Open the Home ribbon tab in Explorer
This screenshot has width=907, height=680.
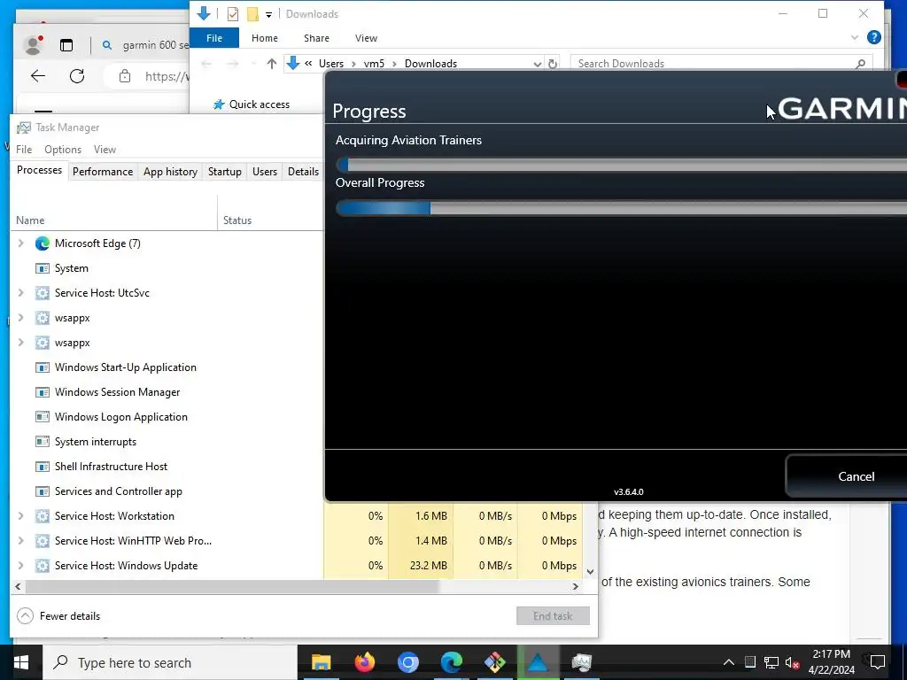pos(264,38)
